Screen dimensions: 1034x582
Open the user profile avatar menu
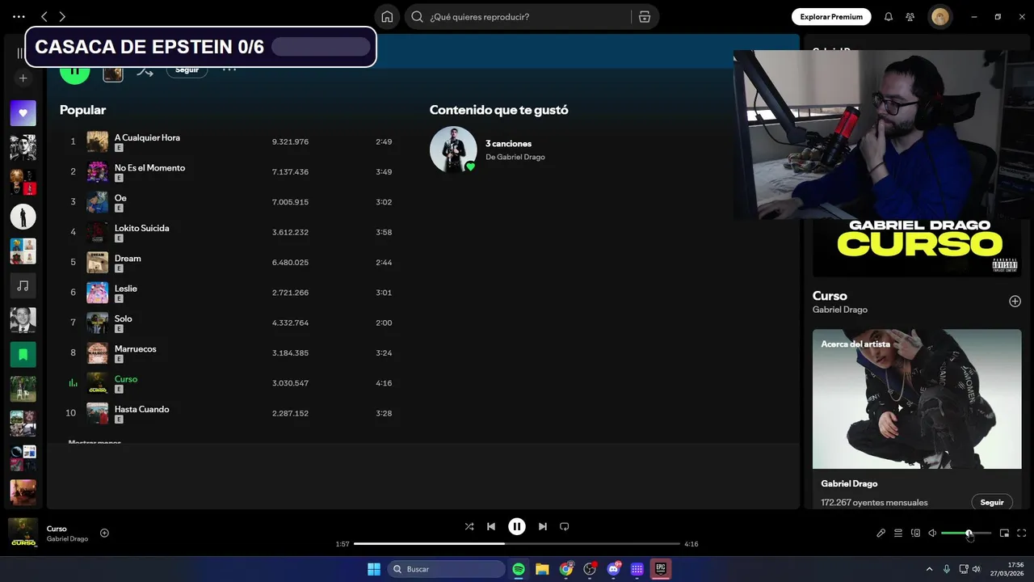click(939, 17)
